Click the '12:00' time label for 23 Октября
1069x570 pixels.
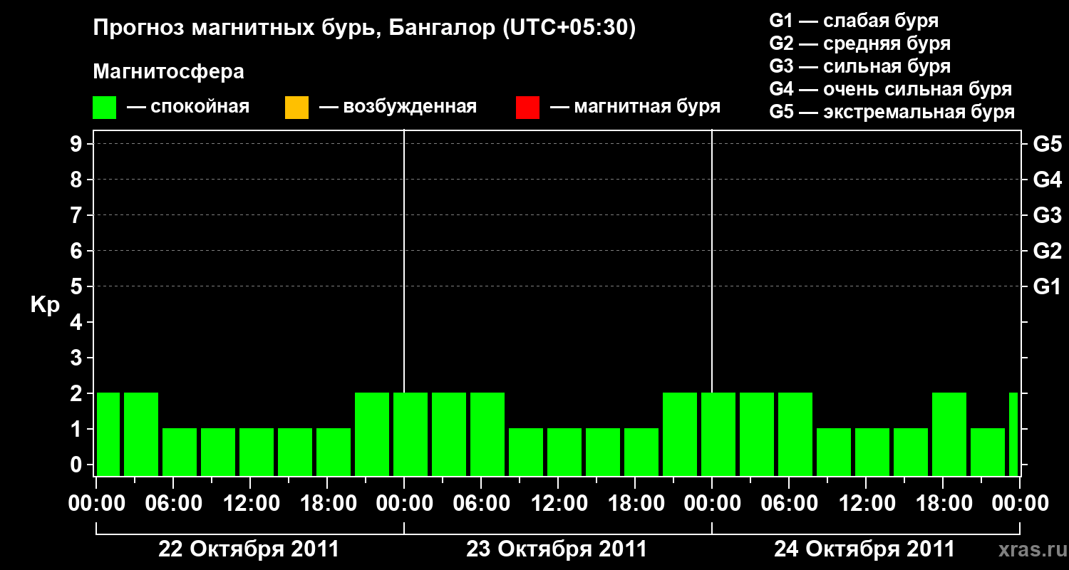click(x=558, y=504)
